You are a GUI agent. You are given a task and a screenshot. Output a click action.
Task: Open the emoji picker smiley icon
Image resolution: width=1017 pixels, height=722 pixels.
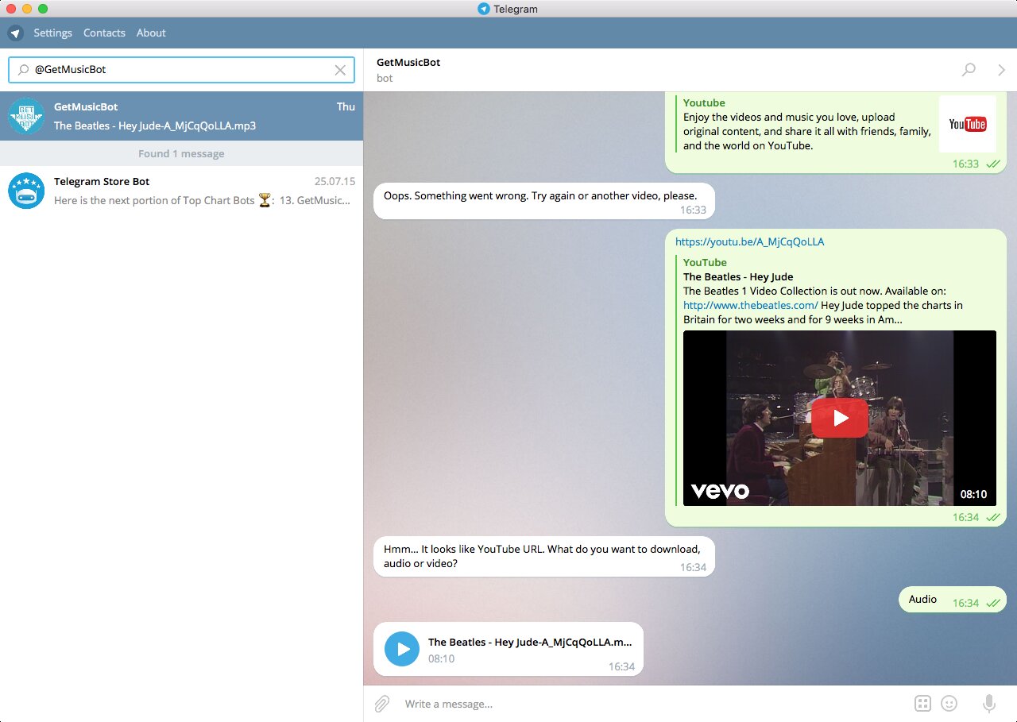(x=949, y=704)
